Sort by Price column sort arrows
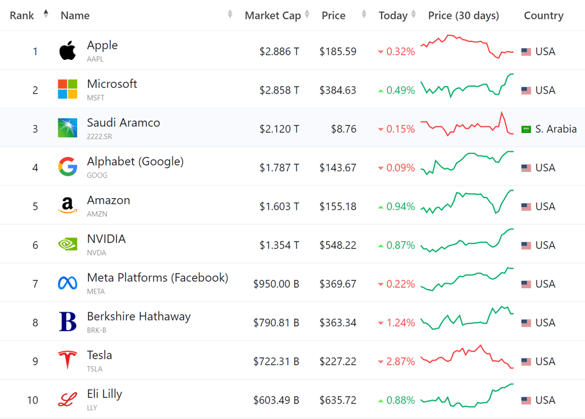 click(x=363, y=14)
